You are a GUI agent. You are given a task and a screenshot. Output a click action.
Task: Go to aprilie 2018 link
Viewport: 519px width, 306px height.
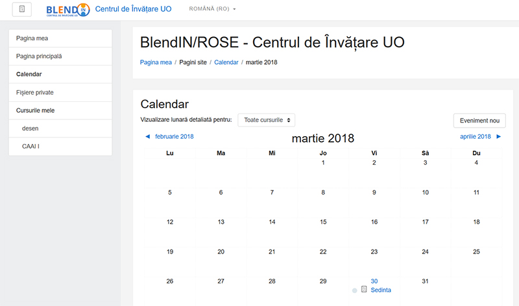(476, 137)
